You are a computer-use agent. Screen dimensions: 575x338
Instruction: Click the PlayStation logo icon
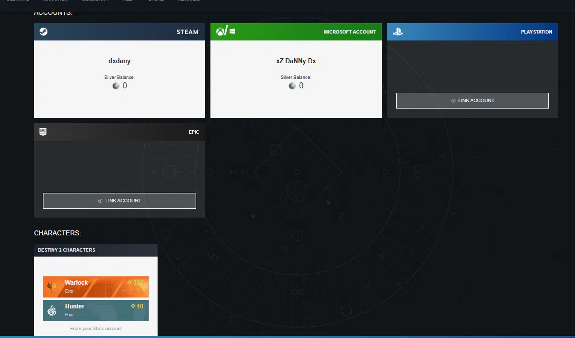(398, 32)
